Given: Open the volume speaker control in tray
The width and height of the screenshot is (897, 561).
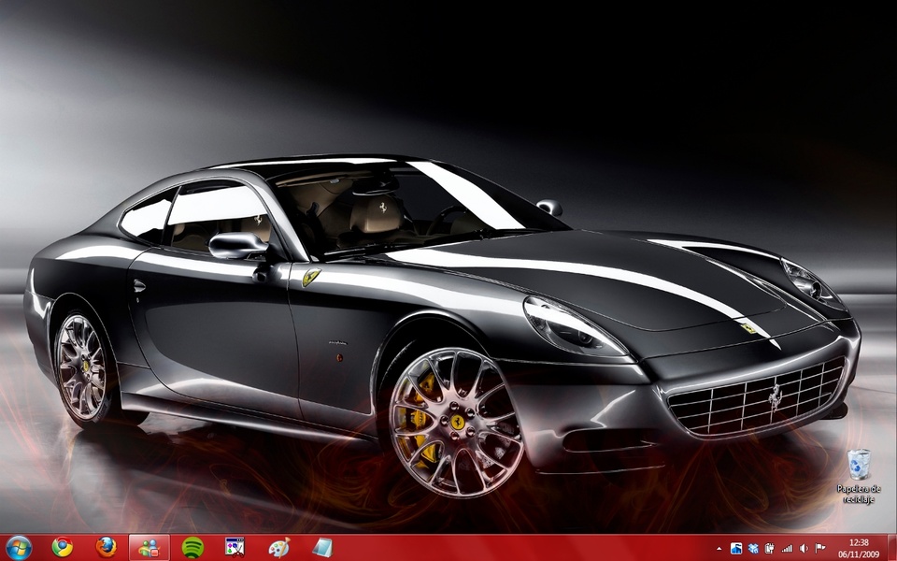Looking at the screenshot, I should tap(804, 548).
